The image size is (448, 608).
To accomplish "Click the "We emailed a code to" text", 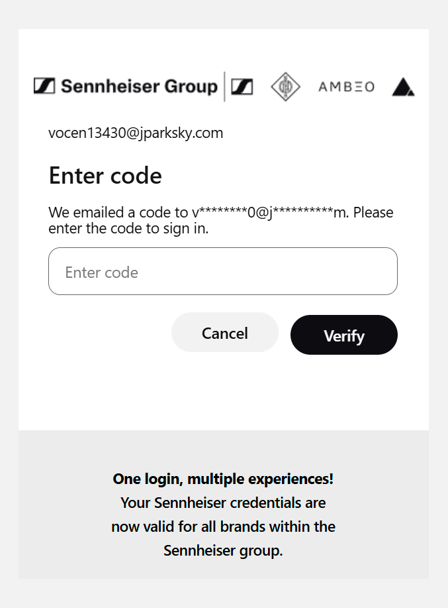I will pyautogui.click(x=119, y=213).
